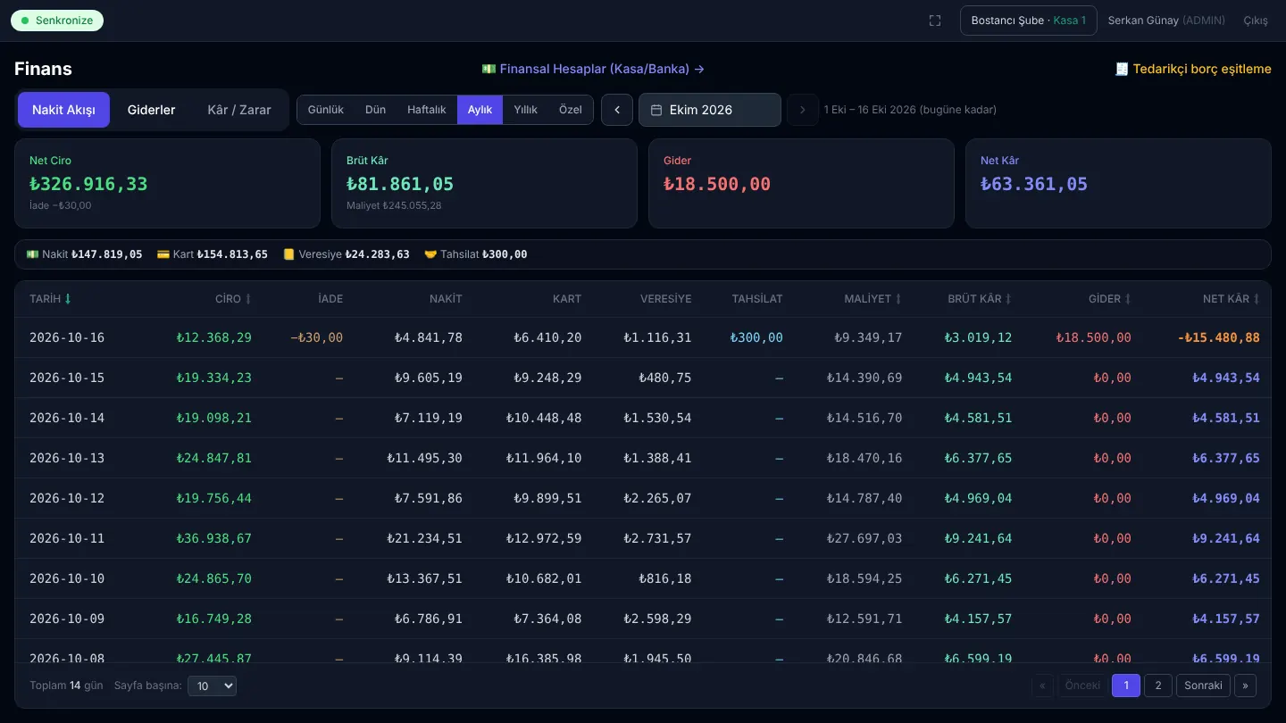This screenshot has height=723, width=1286.
Task: Go to previous month arrow
Action: pyautogui.click(x=617, y=110)
